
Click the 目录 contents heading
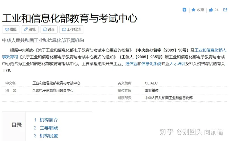click(x=17, y=125)
